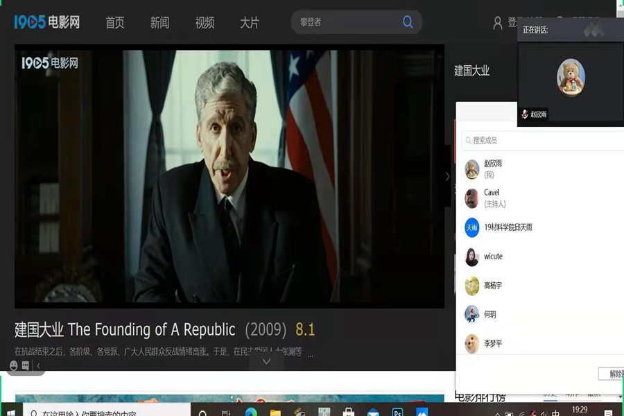This screenshot has width=624, height=416.
Task: Open Cortana circle icon on taskbar
Action: point(202,413)
